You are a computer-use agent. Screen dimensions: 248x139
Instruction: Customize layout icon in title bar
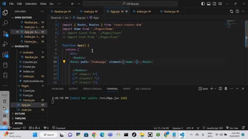(x=220, y=3)
